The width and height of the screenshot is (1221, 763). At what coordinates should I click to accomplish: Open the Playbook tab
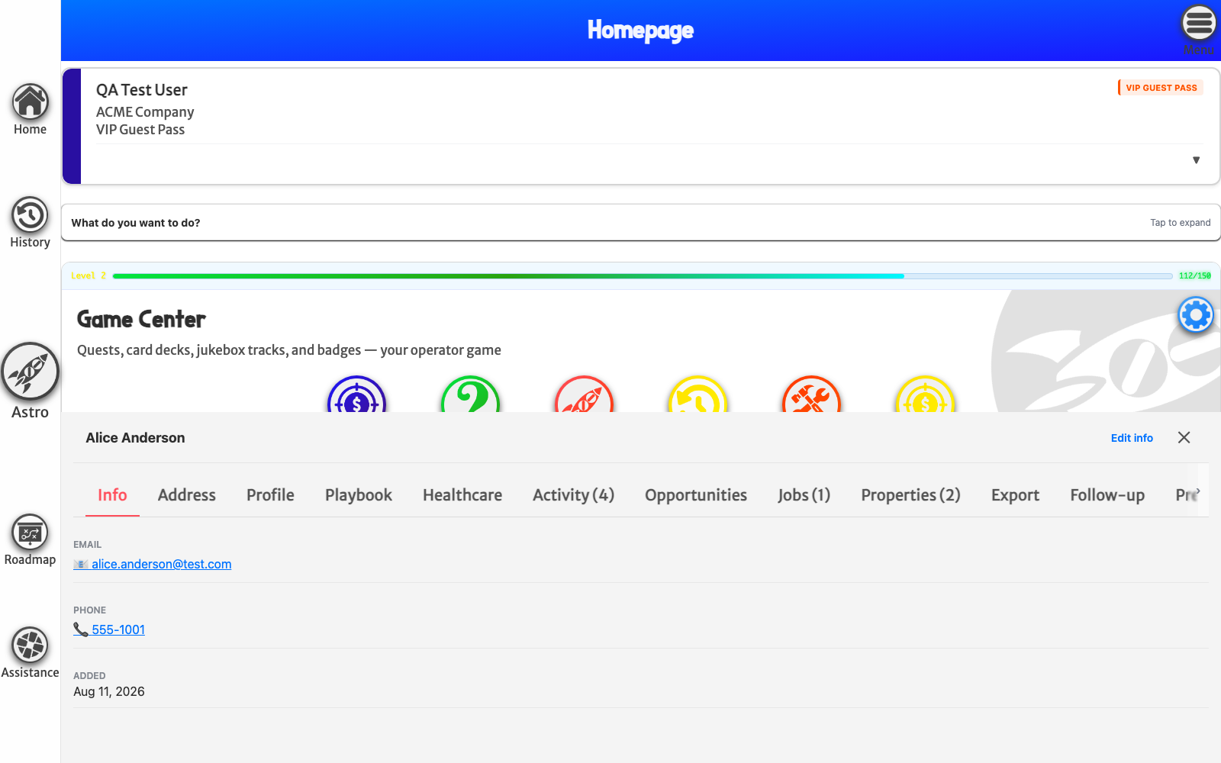coord(359,494)
